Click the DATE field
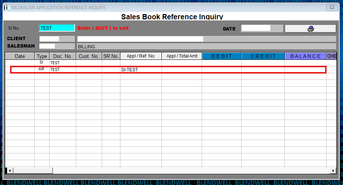Viewport: 343px width, 185px height. pos(262,28)
